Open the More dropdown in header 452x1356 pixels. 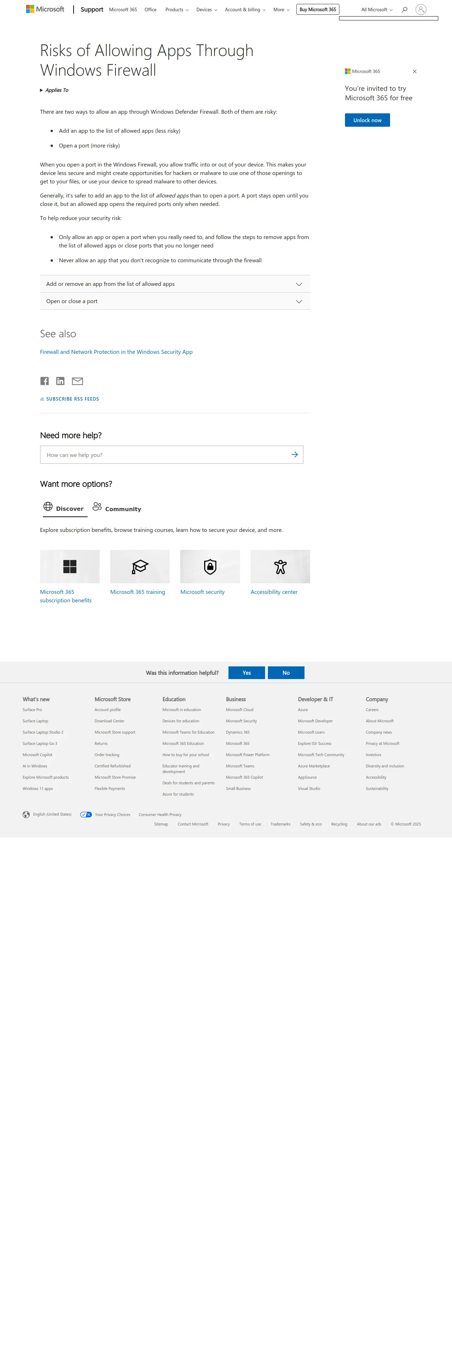[282, 10]
